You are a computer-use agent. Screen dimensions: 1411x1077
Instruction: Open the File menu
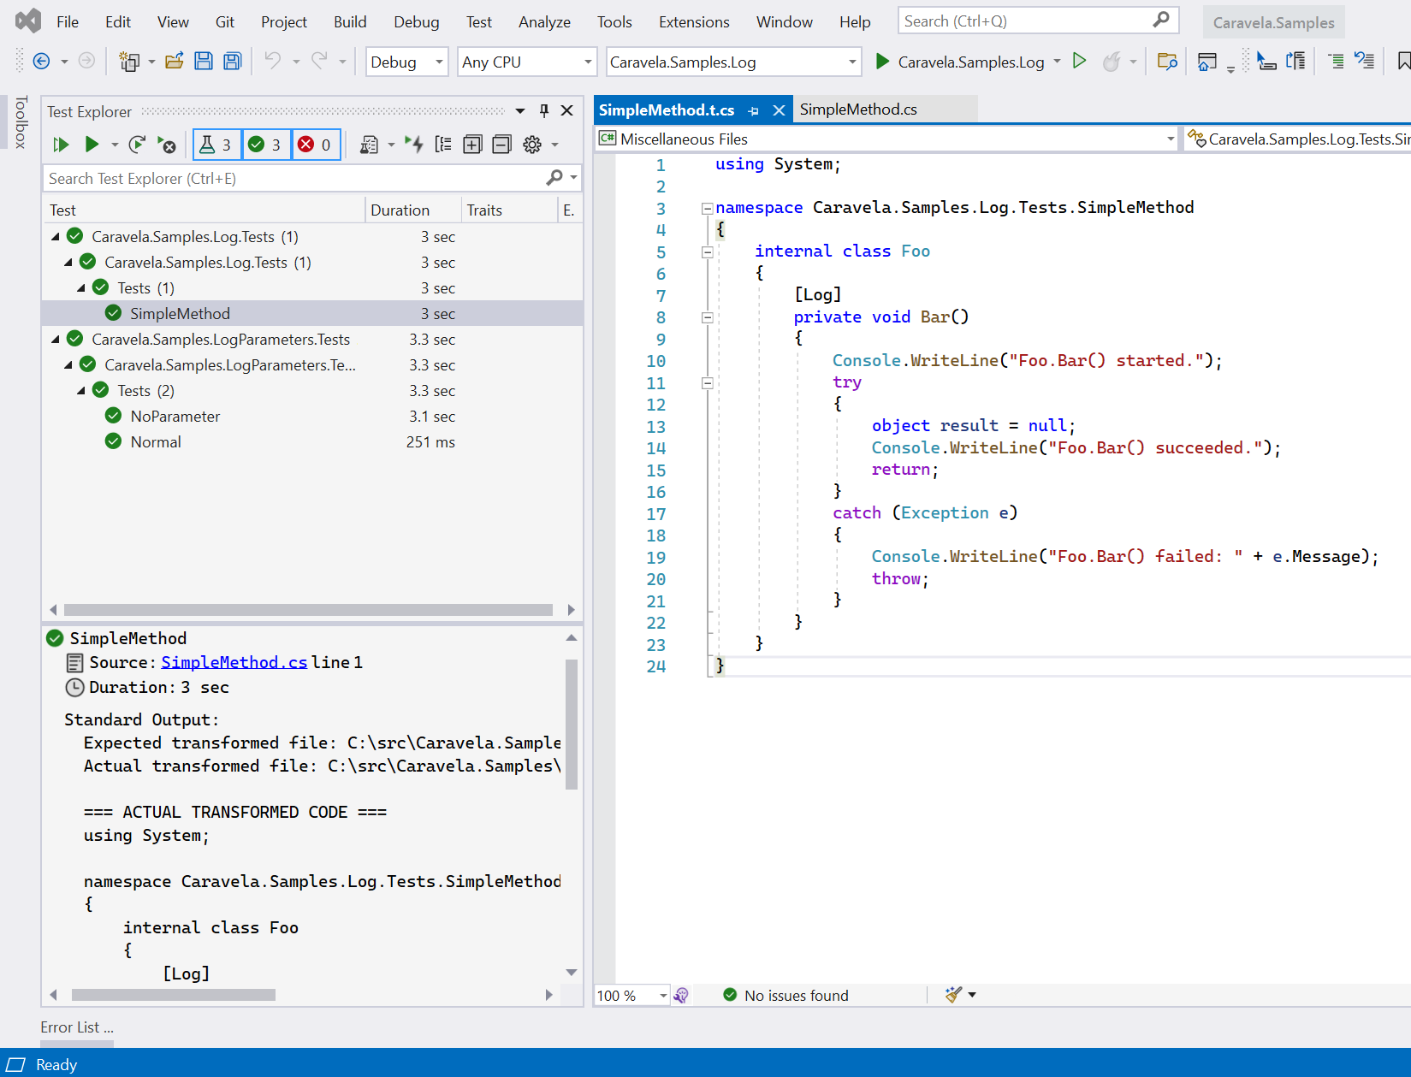tap(68, 22)
